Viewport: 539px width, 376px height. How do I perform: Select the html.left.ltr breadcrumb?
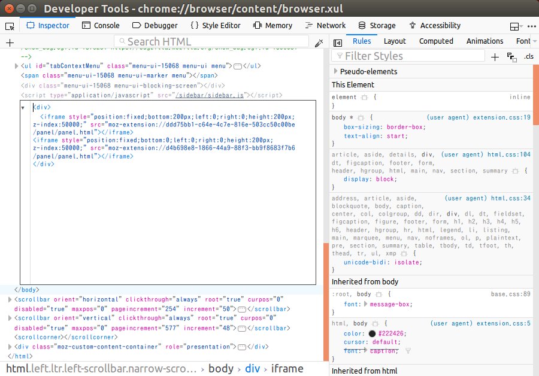[x=101, y=368]
